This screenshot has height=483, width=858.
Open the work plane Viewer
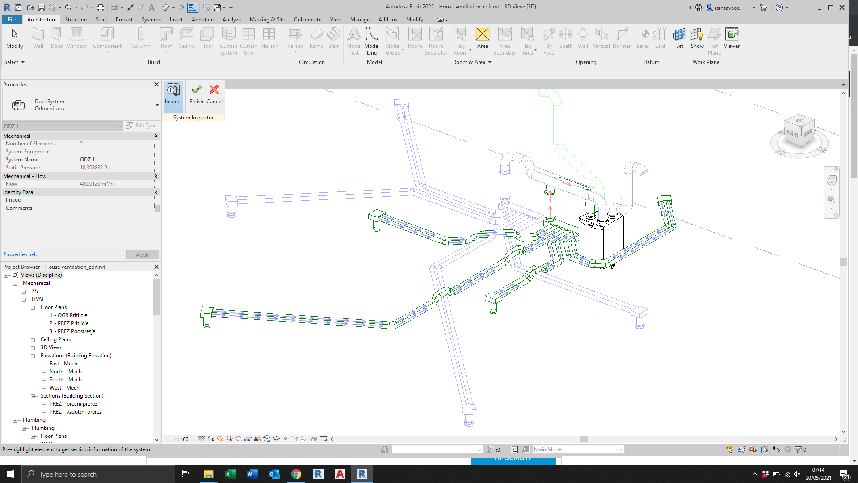pyautogui.click(x=732, y=38)
